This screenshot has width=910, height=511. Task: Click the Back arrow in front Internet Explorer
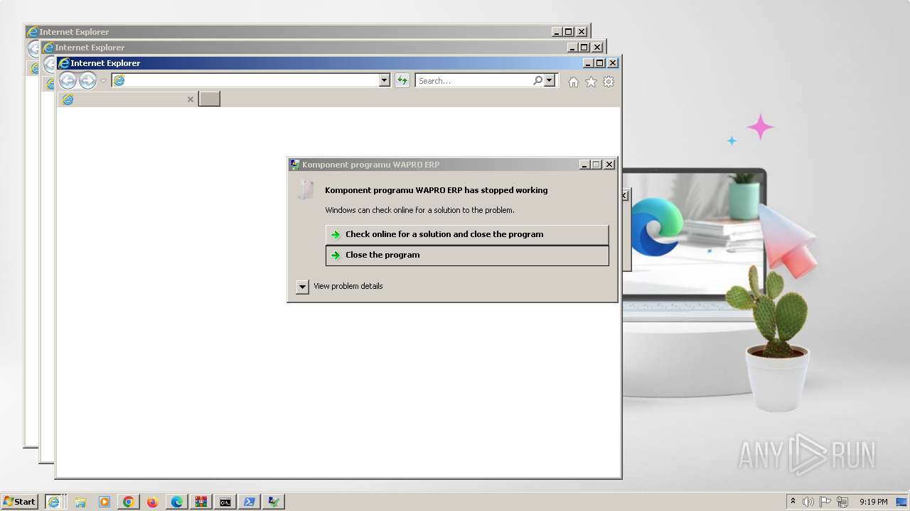(x=68, y=81)
